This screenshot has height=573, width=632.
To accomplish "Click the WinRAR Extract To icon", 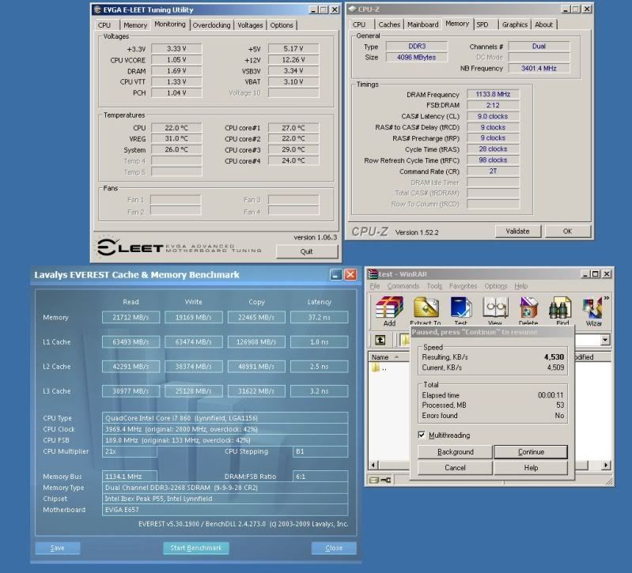I will [426, 308].
